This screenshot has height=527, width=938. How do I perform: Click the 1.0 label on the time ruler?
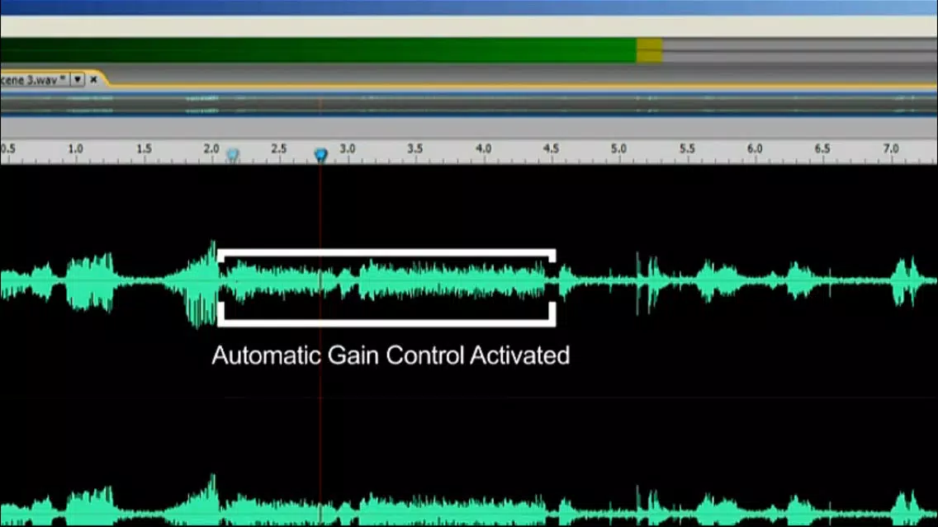click(75, 148)
